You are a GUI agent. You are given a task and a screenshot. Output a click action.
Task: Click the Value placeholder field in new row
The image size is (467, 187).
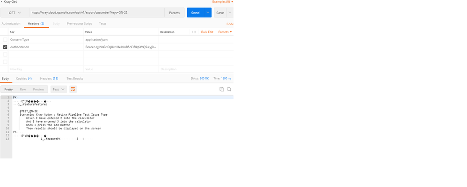[121, 69]
